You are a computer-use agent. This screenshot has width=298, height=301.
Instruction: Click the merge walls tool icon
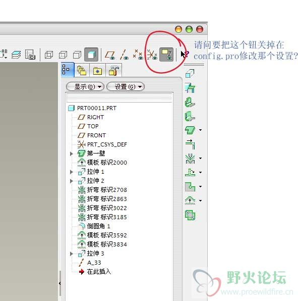[190, 215]
